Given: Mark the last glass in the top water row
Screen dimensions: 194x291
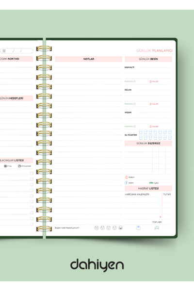Looking at the screenshot, I should [x=170, y=132].
